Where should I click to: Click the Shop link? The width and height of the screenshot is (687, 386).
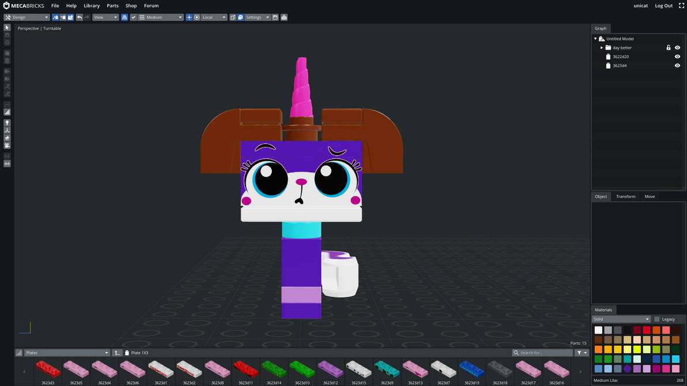tap(131, 6)
